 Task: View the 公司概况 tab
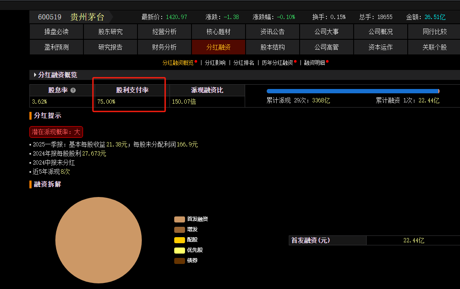(x=380, y=32)
